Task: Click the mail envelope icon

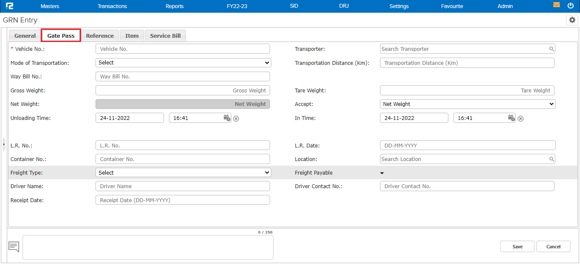Action: tap(556, 6)
